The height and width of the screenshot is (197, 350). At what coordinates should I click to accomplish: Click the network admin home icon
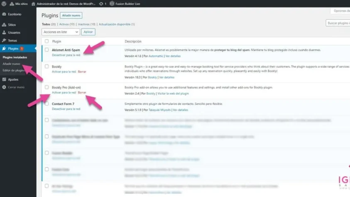(33, 4)
